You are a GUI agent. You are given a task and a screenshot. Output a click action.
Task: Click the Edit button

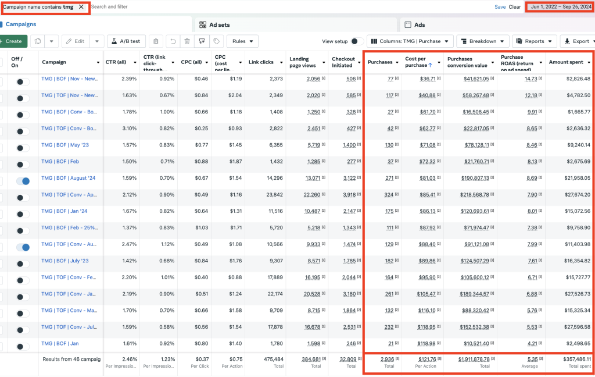75,41
